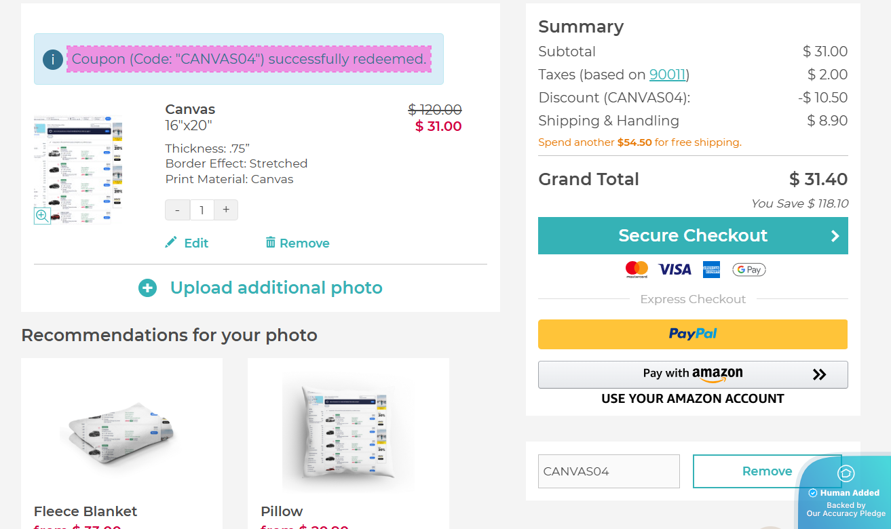891x529 pixels.
Task: Click the Google Pay badge
Action: pyautogui.click(x=749, y=270)
